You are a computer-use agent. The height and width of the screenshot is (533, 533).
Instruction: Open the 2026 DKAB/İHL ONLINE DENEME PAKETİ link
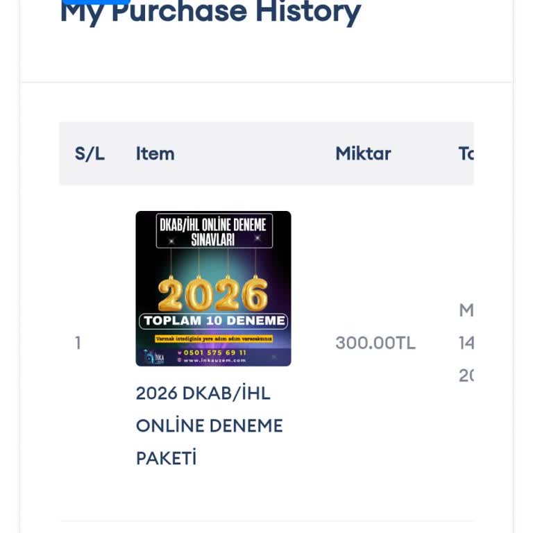pos(210,425)
